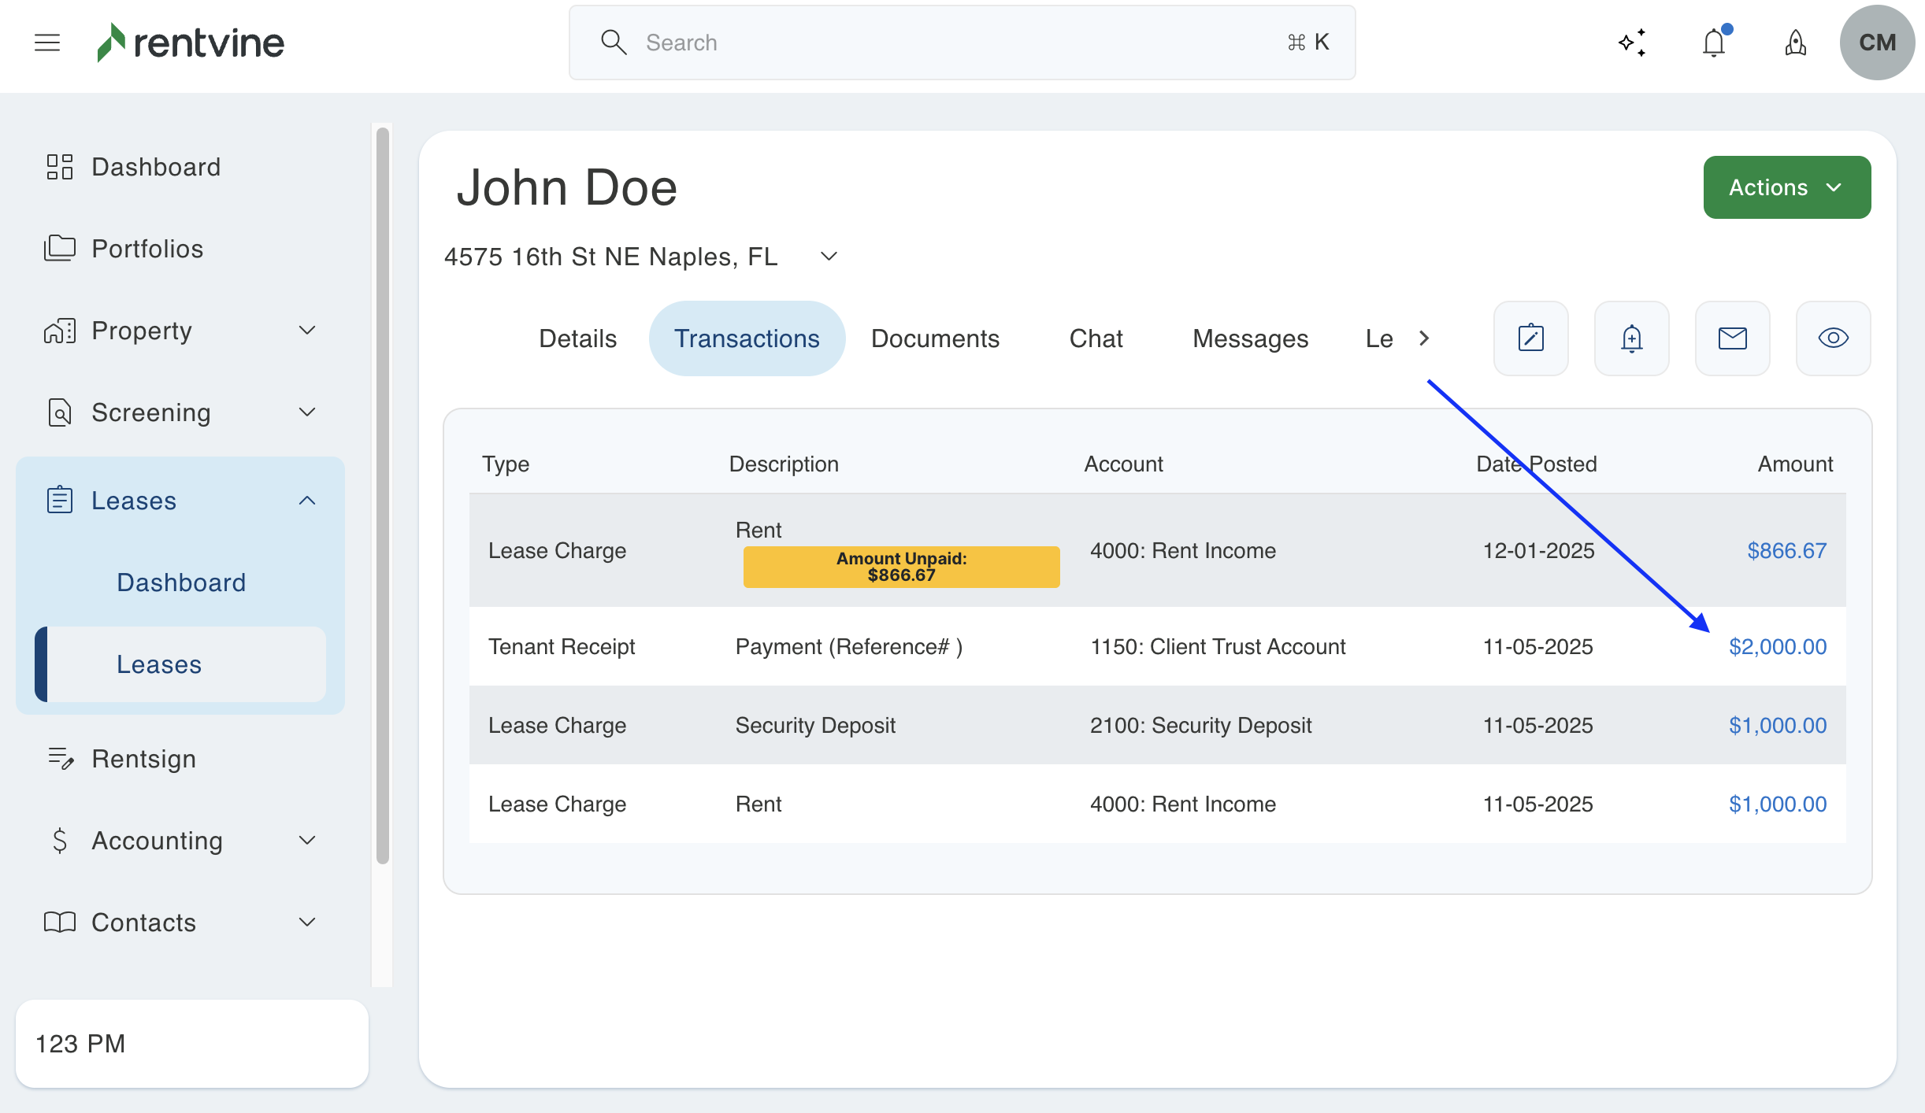Viewport: 1925px width, 1113px height.
Task: Open the $2,000.00 tenant receipt amount
Action: point(1777,647)
